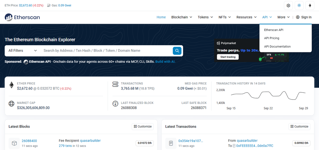Click the Etherscan API sponsored text
This screenshot has width=319, height=150.
(x=40, y=61)
